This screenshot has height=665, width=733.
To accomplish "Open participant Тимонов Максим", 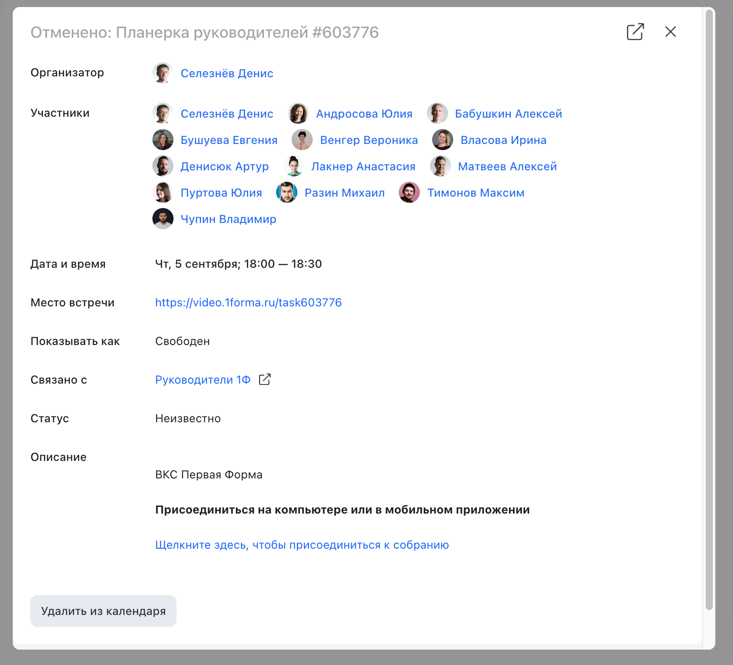I will click(476, 193).
